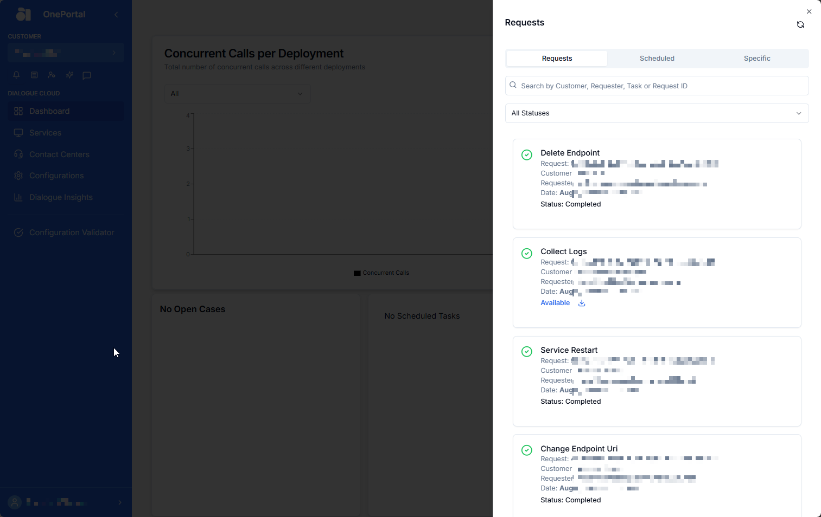Click the OnePortal logo icon
The width and height of the screenshot is (821, 517).
coord(23,14)
